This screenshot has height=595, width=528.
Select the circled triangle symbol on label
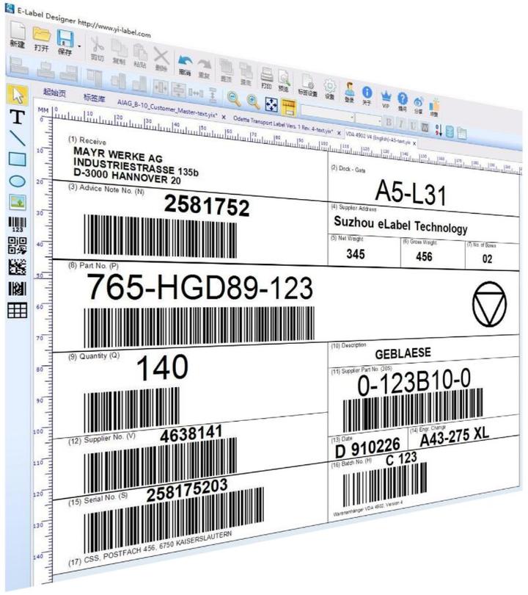(489, 304)
